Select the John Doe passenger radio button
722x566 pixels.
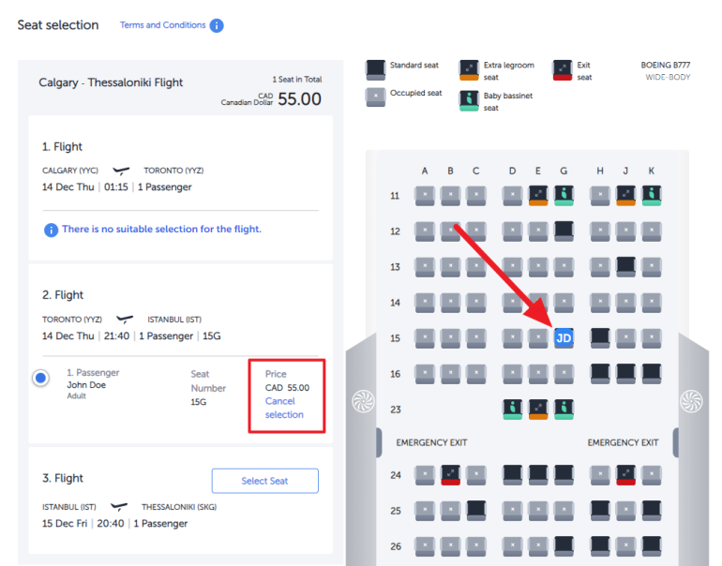41,378
